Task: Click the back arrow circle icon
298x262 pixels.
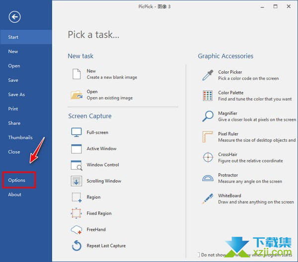Action: click(x=14, y=17)
